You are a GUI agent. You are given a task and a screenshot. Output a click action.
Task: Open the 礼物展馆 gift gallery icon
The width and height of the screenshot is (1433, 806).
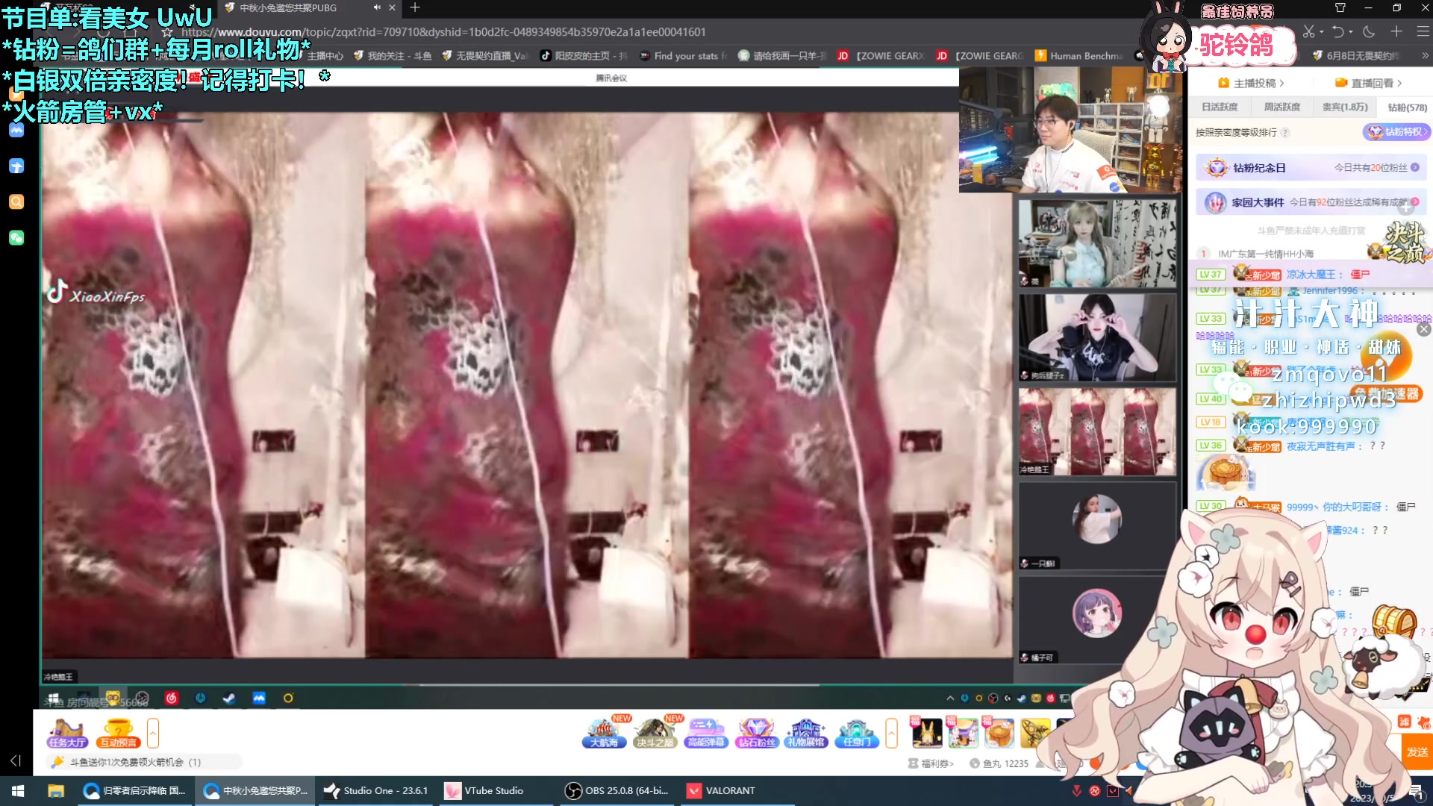click(x=806, y=733)
